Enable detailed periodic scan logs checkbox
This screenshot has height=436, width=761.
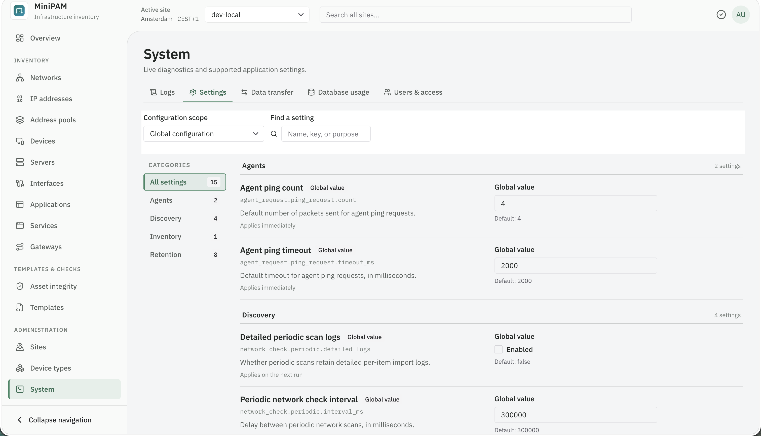(x=499, y=349)
